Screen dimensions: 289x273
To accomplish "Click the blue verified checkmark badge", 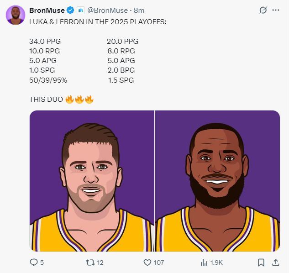I will pos(71,10).
